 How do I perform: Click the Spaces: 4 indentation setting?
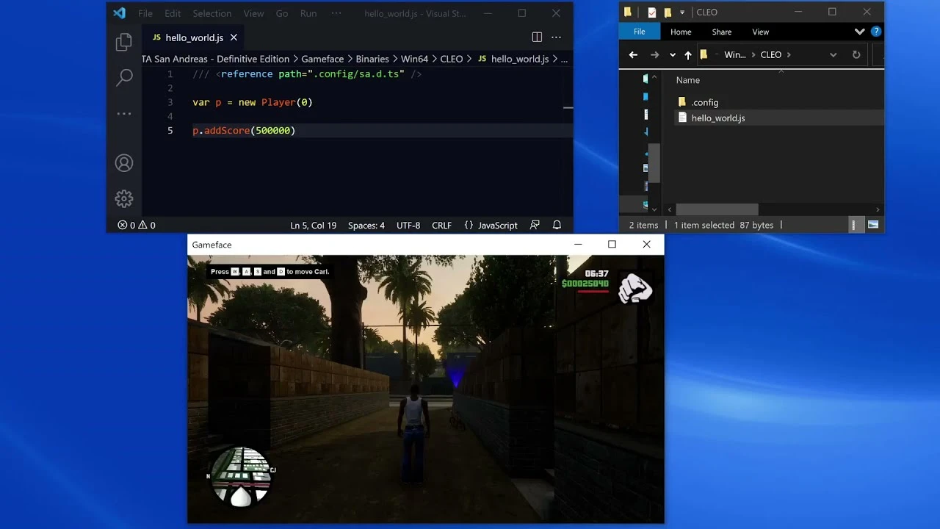[366, 226]
